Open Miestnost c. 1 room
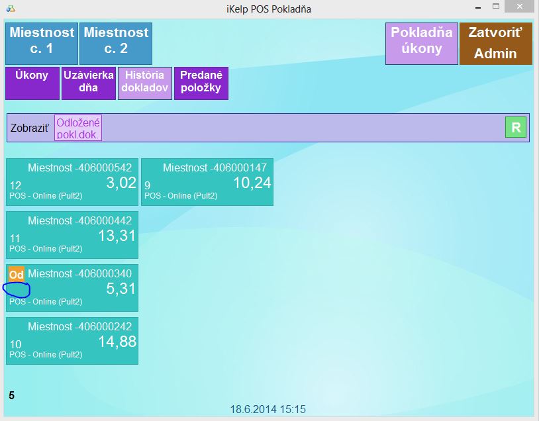 click(42, 44)
